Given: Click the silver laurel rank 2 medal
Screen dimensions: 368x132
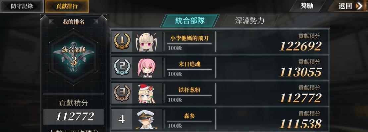Looking at the screenshot, I should [122, 67].
